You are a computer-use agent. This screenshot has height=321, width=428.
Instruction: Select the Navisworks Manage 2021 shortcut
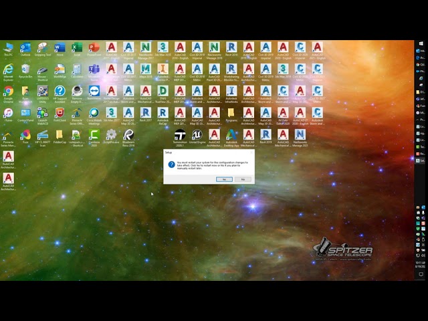(x=300, y=138)
